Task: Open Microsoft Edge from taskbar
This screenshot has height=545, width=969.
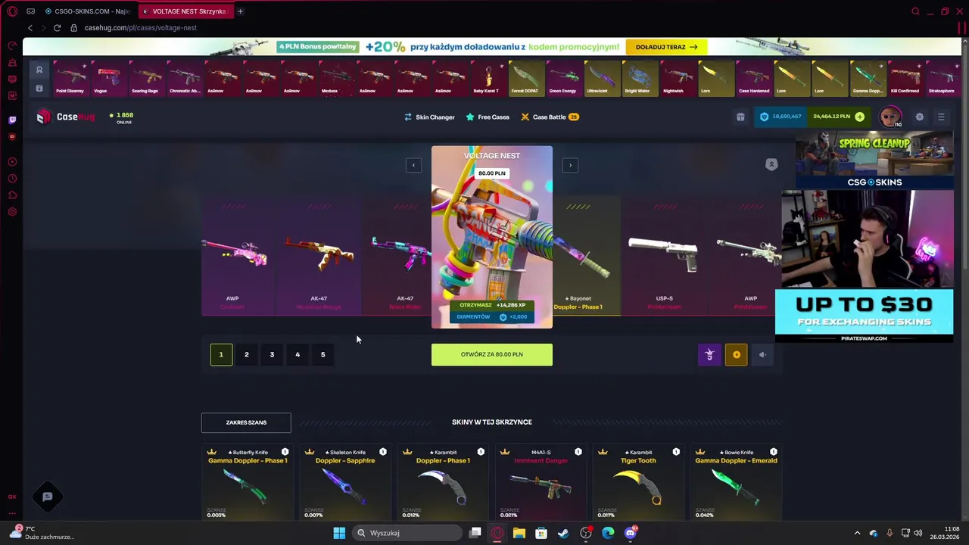Action: pyautogui.click(x=608, y=533)
